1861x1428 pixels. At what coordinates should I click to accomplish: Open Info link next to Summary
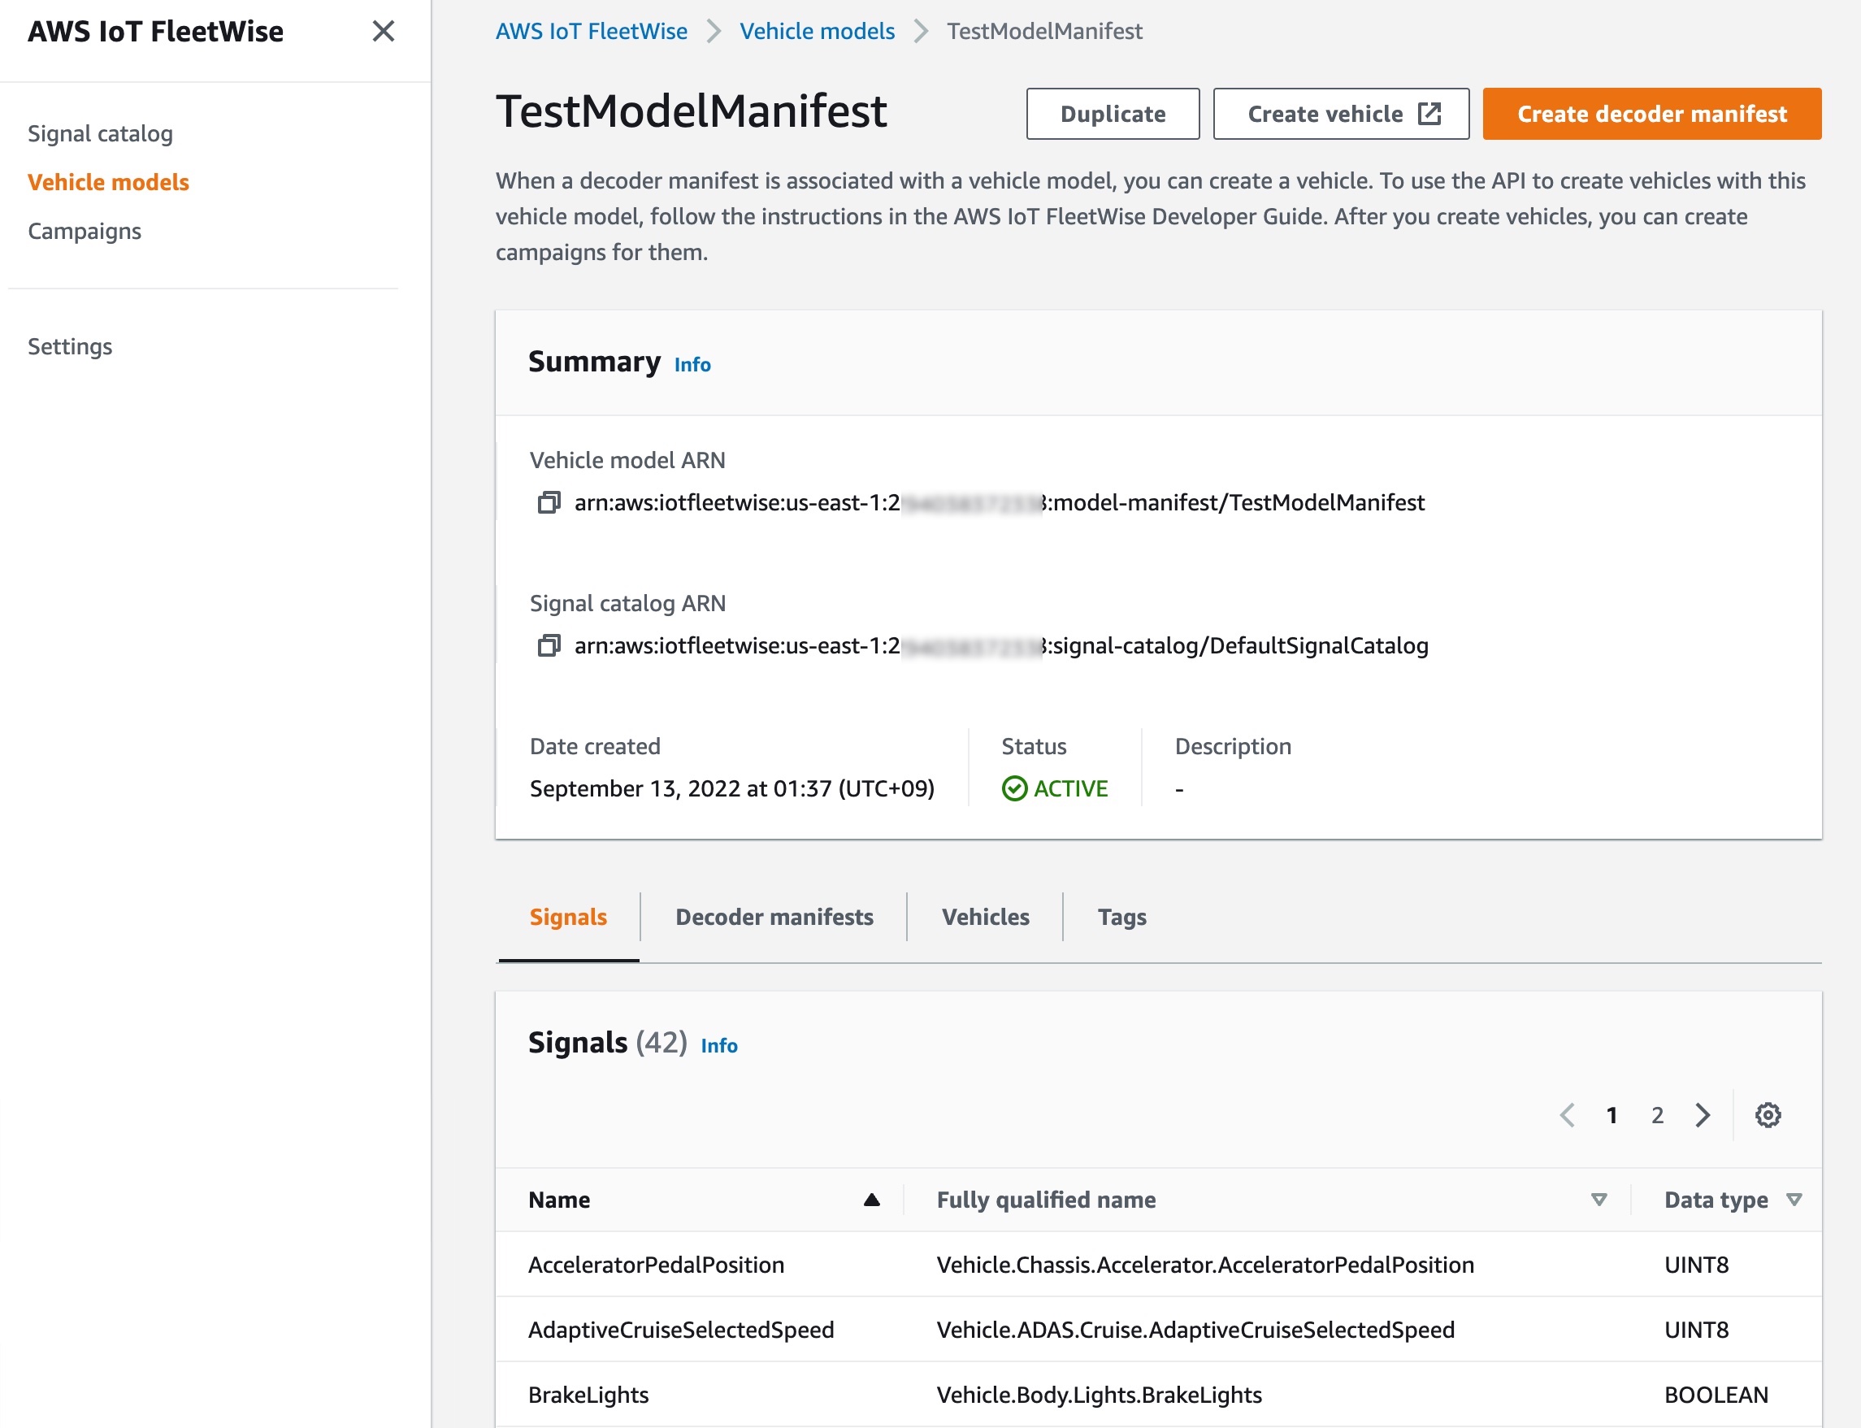click(692, 364)
